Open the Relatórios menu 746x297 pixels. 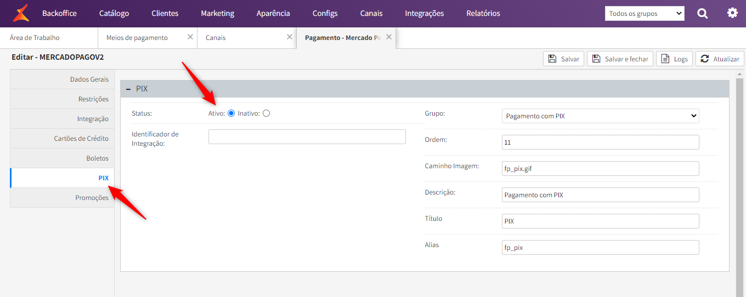click(483, 13)
